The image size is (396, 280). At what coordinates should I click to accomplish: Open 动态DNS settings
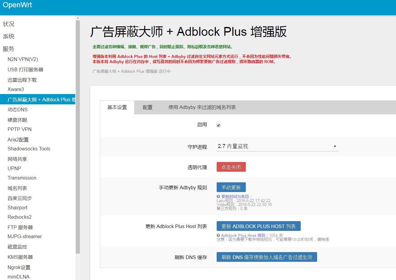pos(17,110)
